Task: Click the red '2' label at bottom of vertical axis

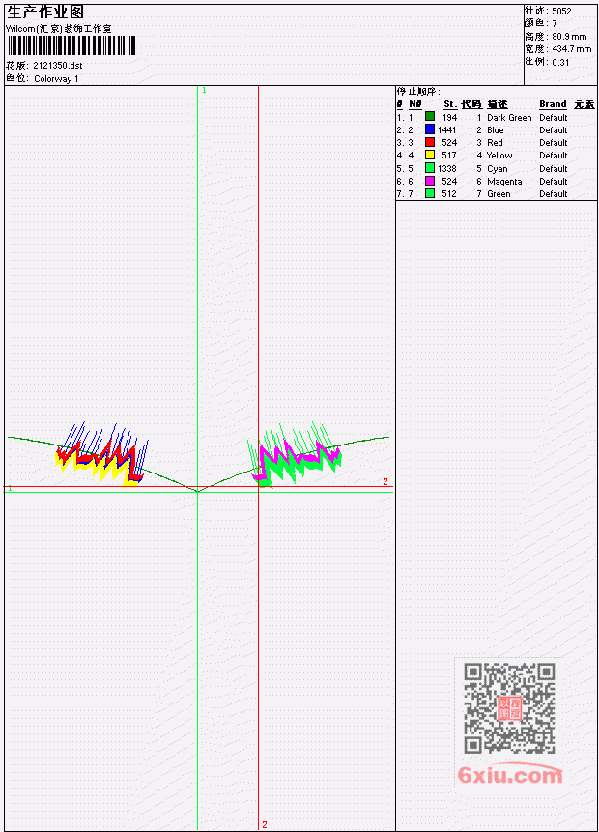Action: (264, 824)
